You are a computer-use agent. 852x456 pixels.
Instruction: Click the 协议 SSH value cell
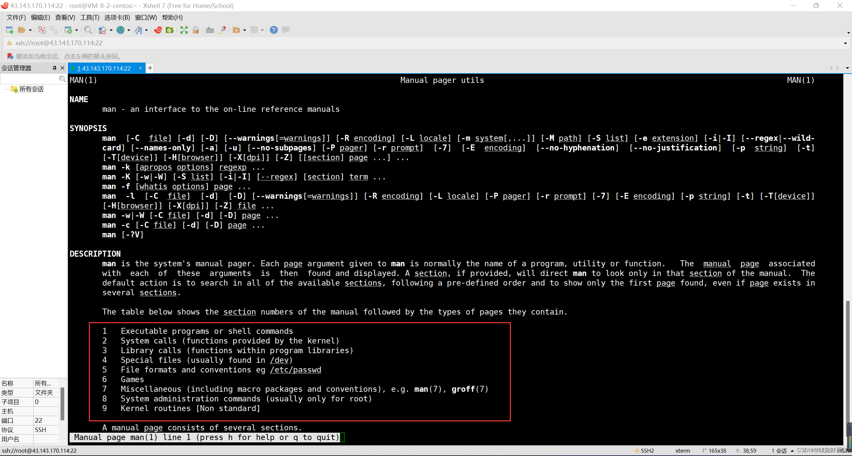[46, 430]
